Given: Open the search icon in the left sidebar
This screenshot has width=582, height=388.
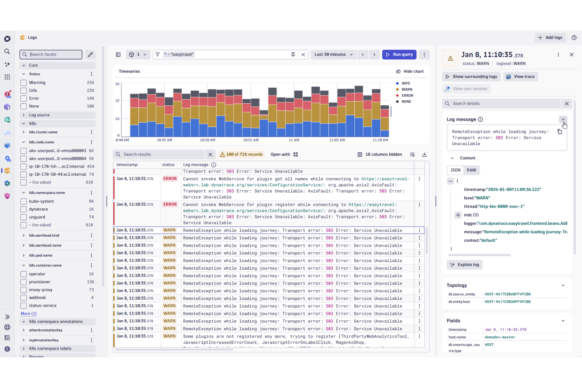Looking at the screenshot, I should pos(7,51).
